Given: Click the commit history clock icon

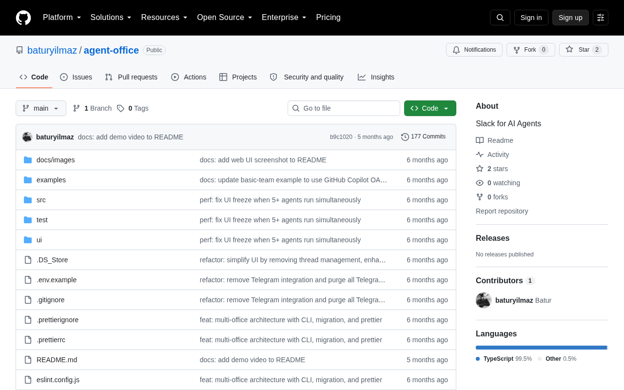Looking at the screenshot, I should click(405, 137).
